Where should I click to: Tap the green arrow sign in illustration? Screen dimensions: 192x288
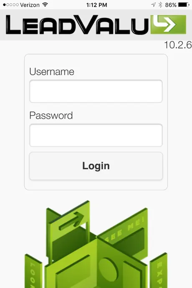(71, 221)
